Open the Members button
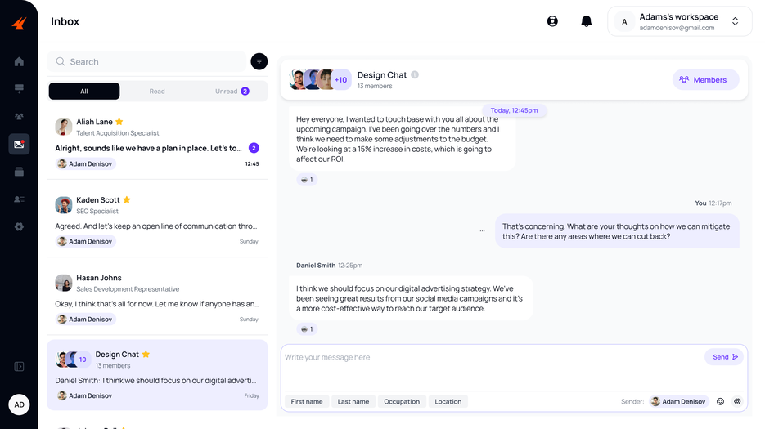 click(705, 80)
